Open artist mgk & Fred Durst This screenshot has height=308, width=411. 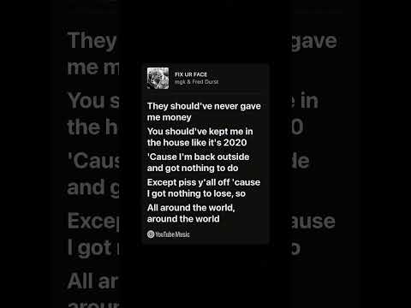[196, 82]
